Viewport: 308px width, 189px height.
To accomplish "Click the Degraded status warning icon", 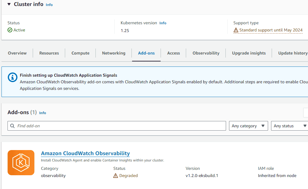I will (x=116, y=176).
